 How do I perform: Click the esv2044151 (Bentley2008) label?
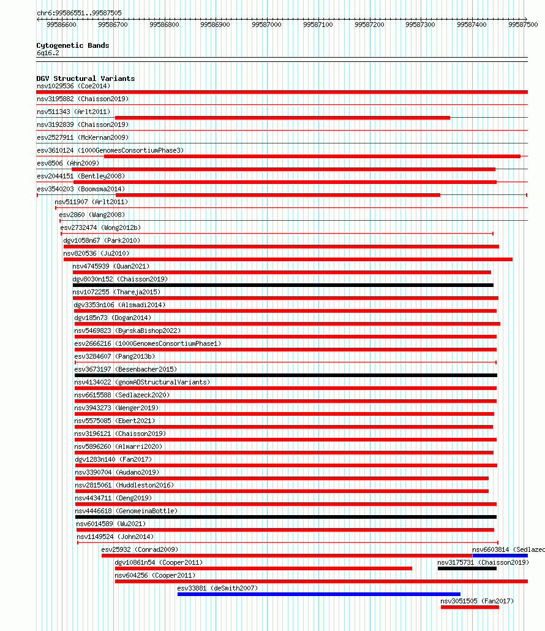click(81, 176)
